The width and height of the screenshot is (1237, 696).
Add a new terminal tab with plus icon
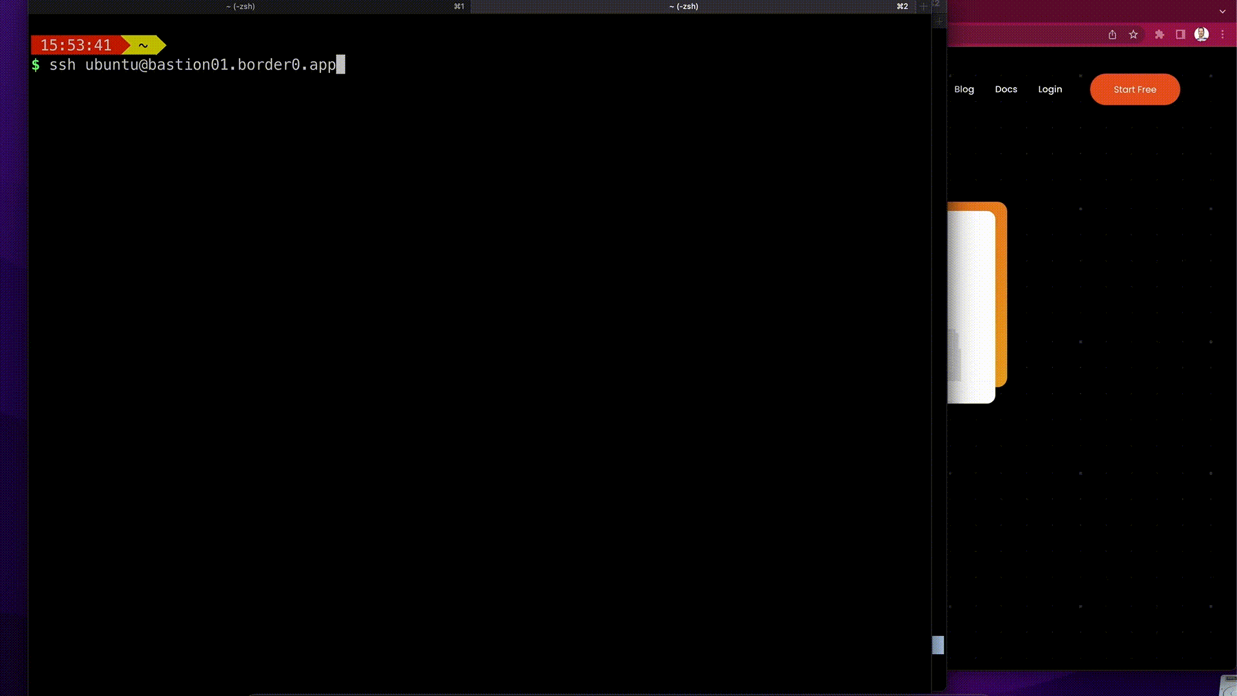(x=924, y=6)
